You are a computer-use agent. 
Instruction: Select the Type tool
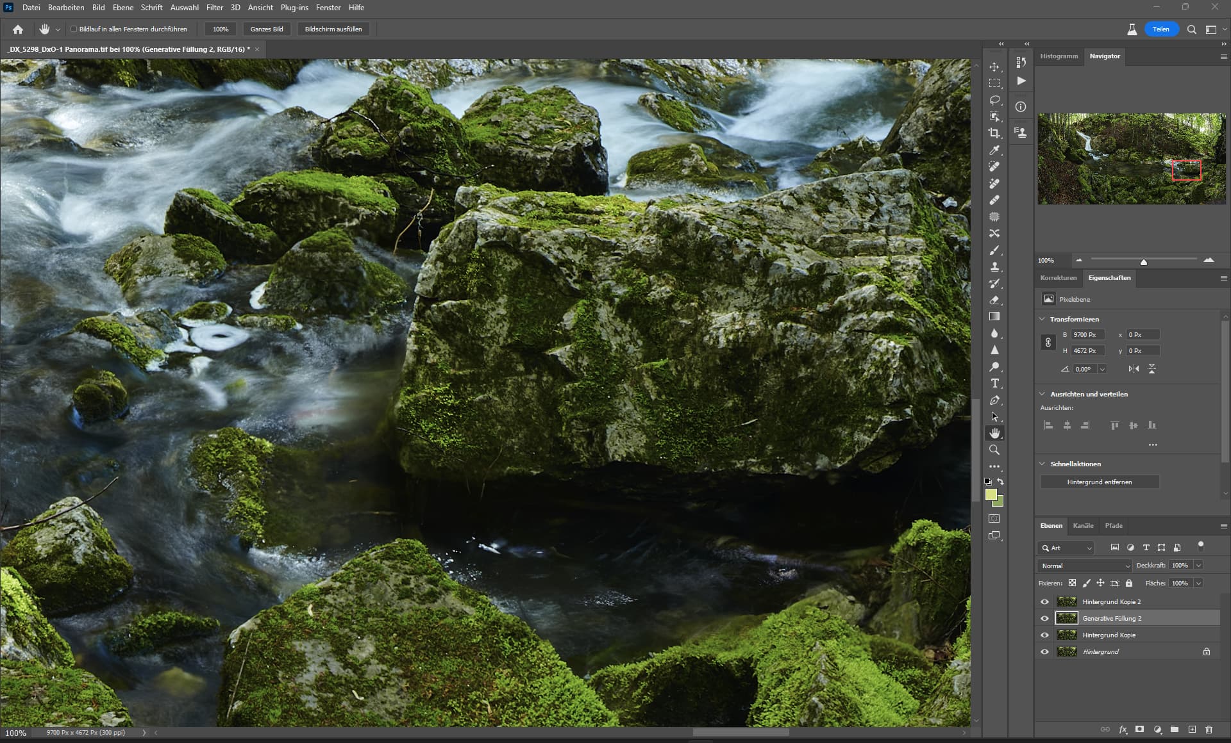coord(994,383)
